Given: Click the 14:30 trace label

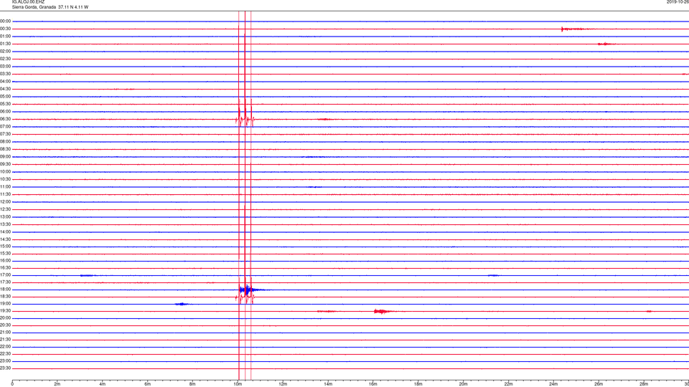Looking at the screenshot, I should [5, 239].
